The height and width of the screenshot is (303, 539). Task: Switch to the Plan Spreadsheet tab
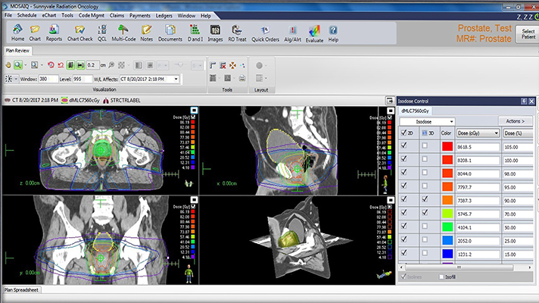[x=20, y=290]
